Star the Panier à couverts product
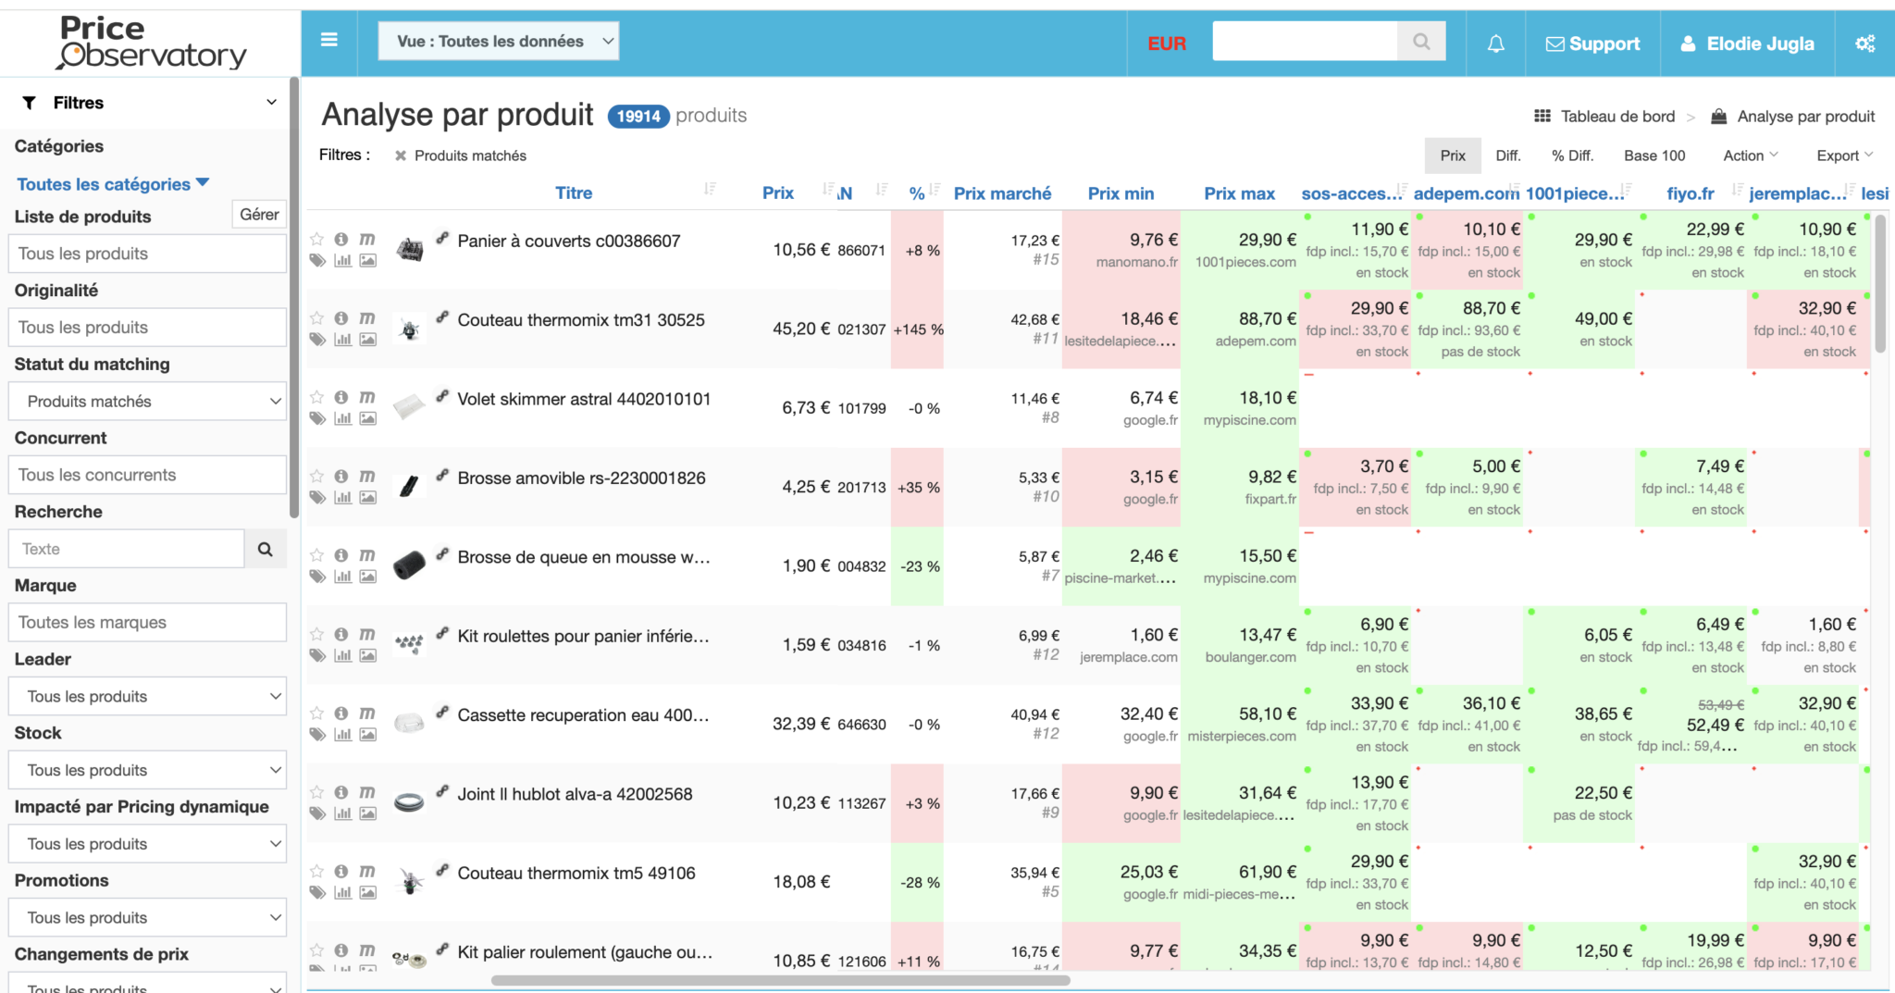This screenshot has height=993, width=1895. click(x=317, y=239)
